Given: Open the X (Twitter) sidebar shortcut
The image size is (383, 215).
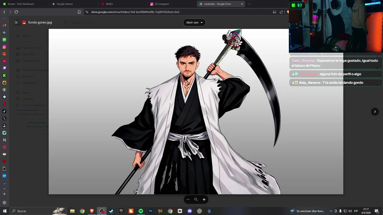Looking at the screenshot, I should [4, 119].
